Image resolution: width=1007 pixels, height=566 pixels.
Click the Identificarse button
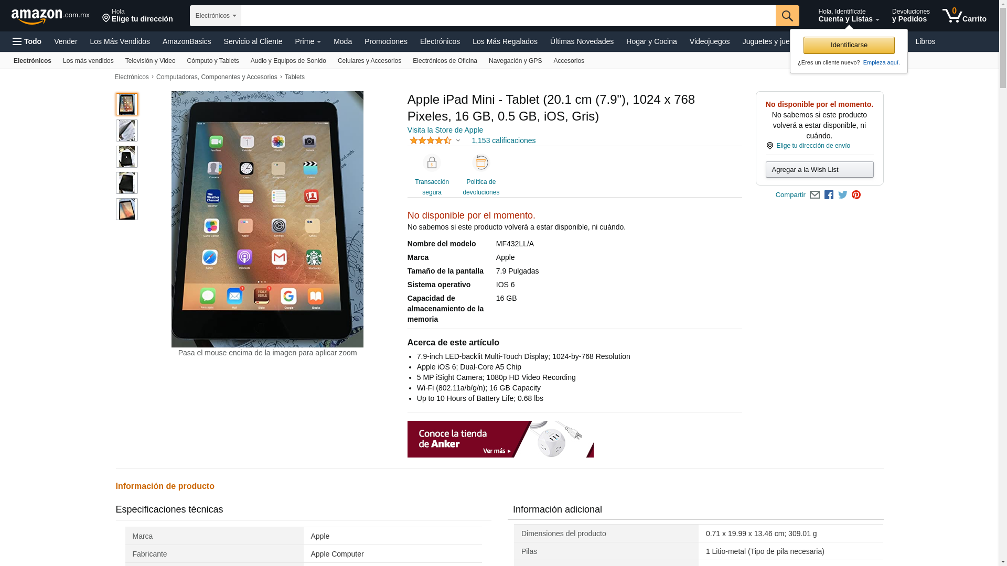pyautogui.click(x=849, y=45)
